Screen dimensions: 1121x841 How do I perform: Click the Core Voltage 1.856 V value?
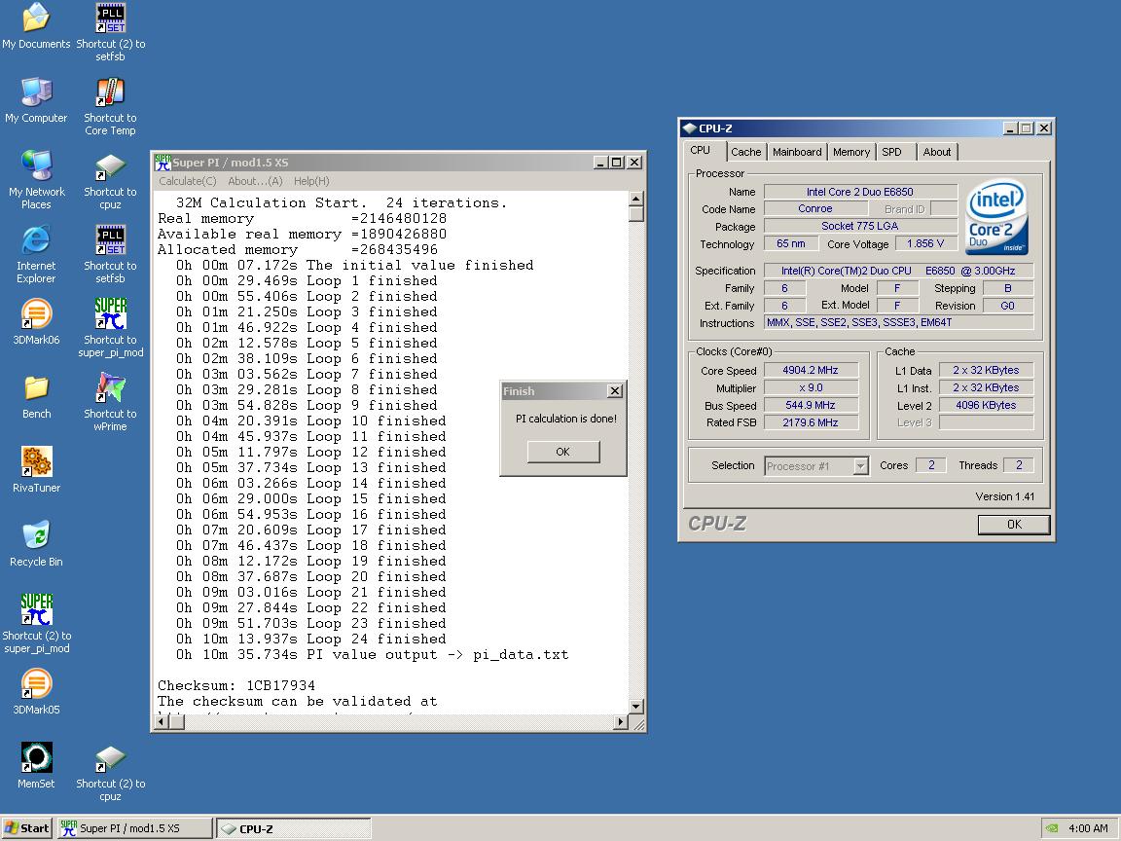(925, 244)
